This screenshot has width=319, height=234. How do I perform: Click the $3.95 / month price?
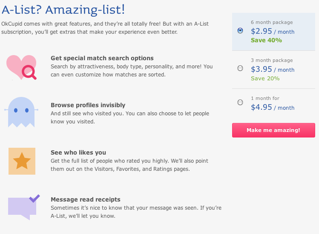pos(273,69)
